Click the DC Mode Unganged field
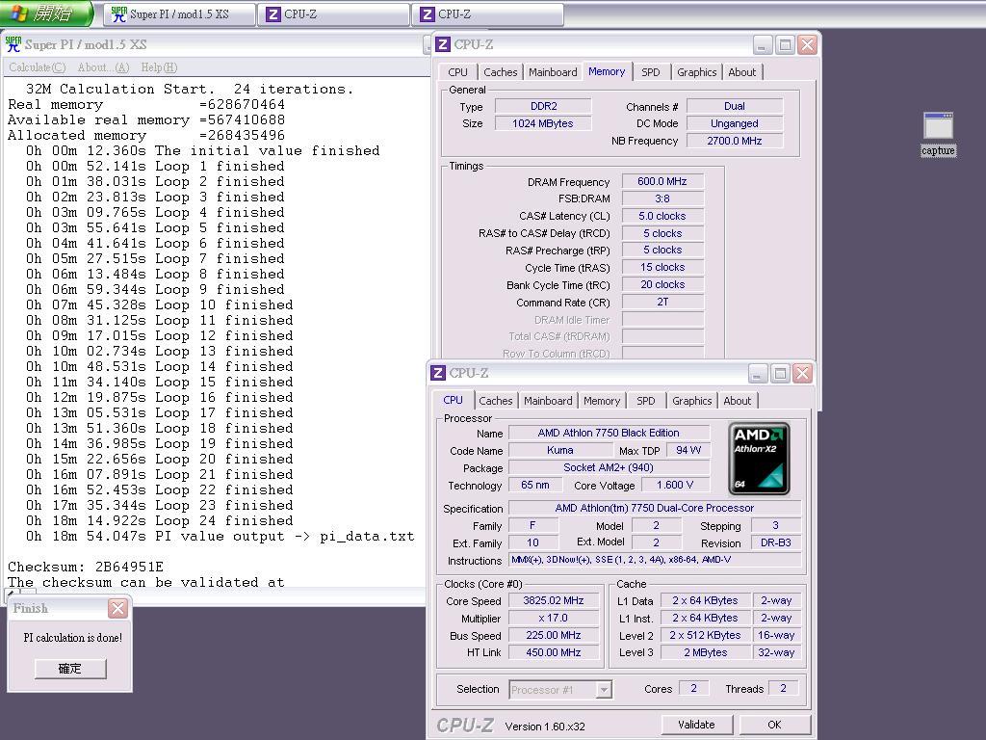The image size is (986, 740). [735, 123]
